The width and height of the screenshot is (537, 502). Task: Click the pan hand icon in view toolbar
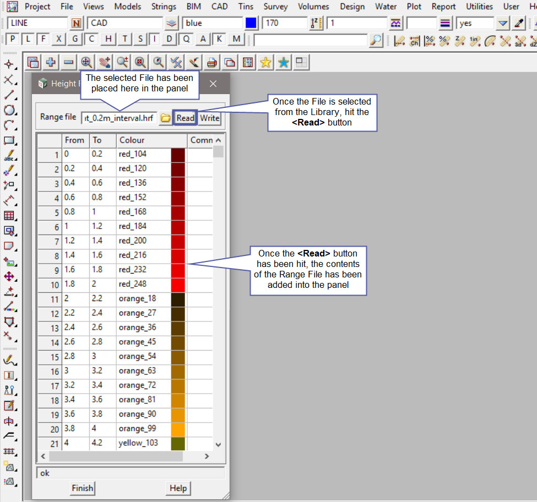click(104, 63)
